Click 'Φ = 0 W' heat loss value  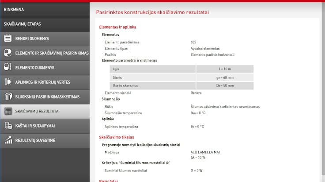(197, 171)
